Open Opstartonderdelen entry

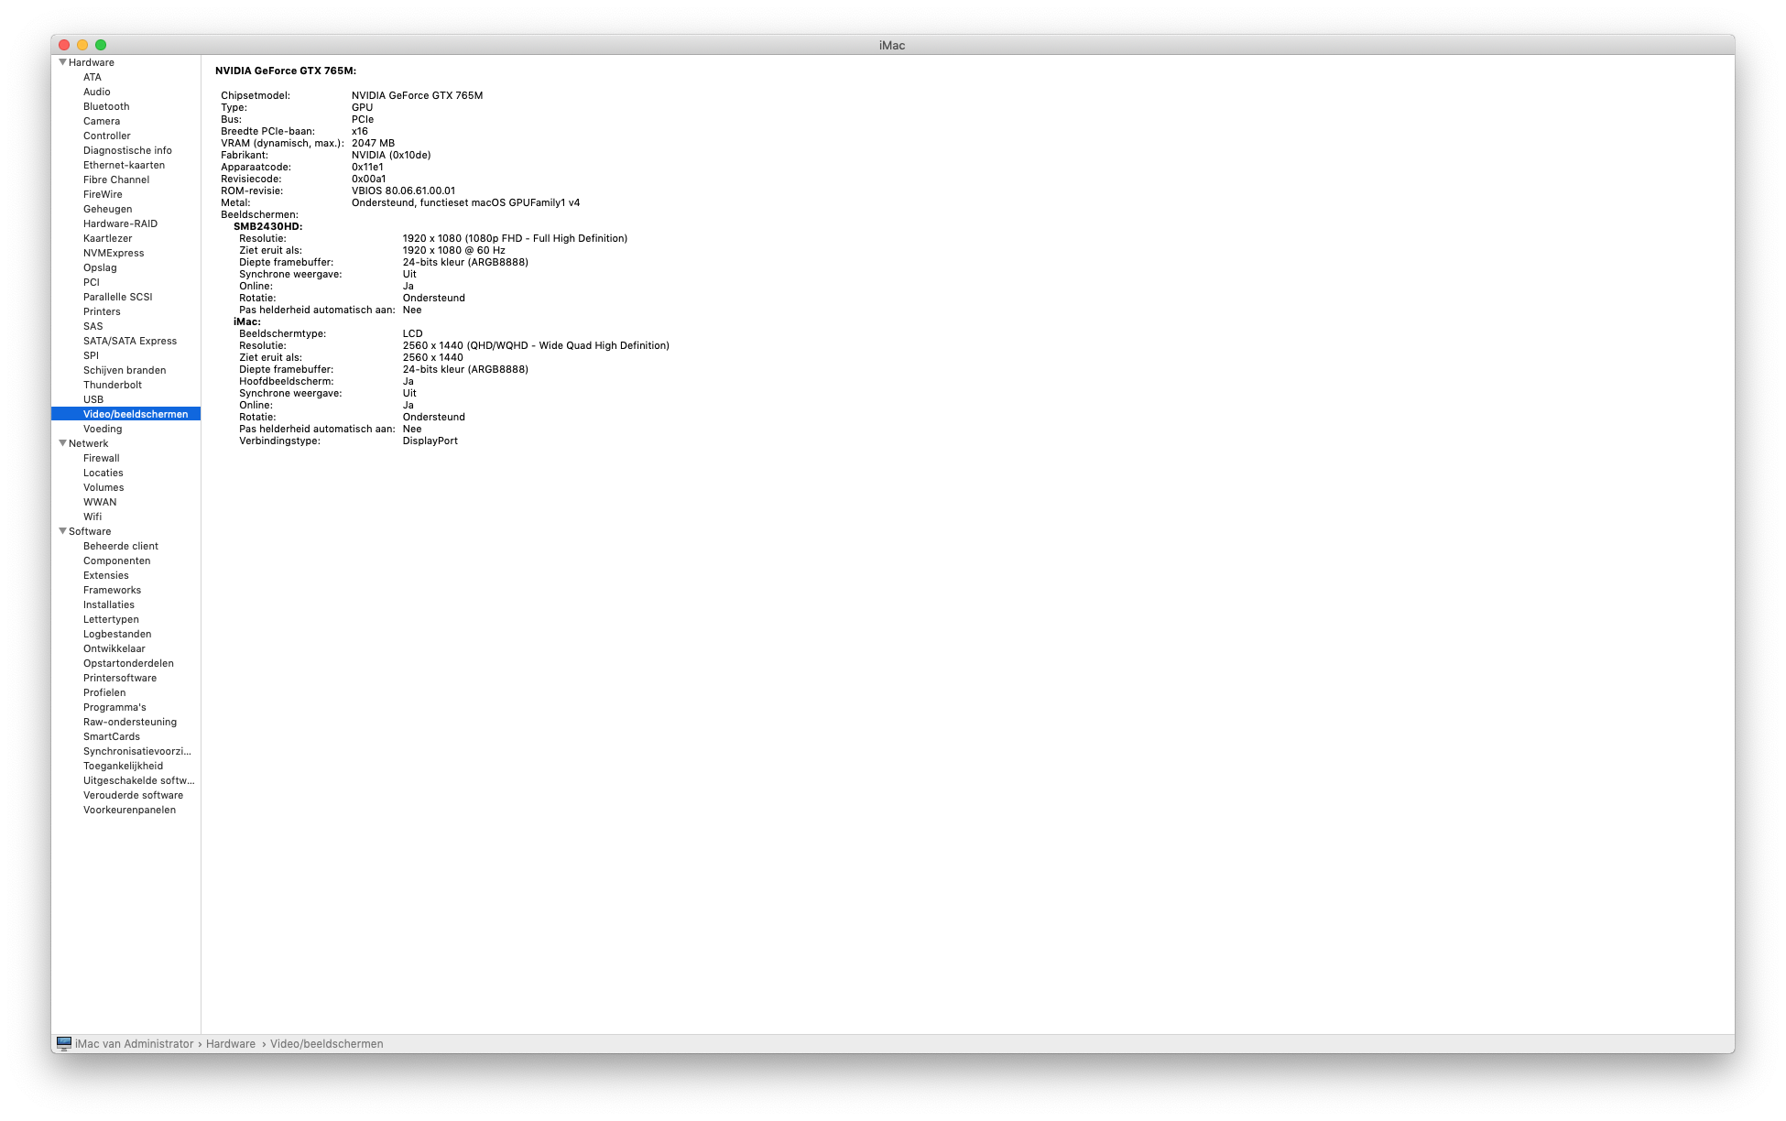[128, 663]
